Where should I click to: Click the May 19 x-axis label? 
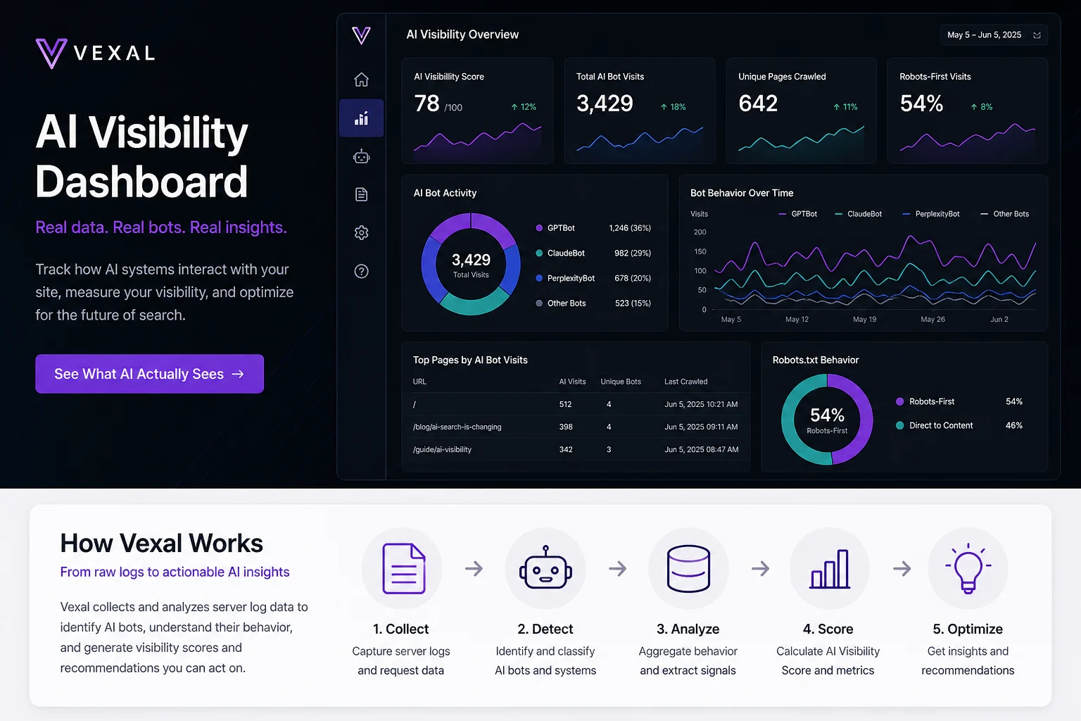864,320
